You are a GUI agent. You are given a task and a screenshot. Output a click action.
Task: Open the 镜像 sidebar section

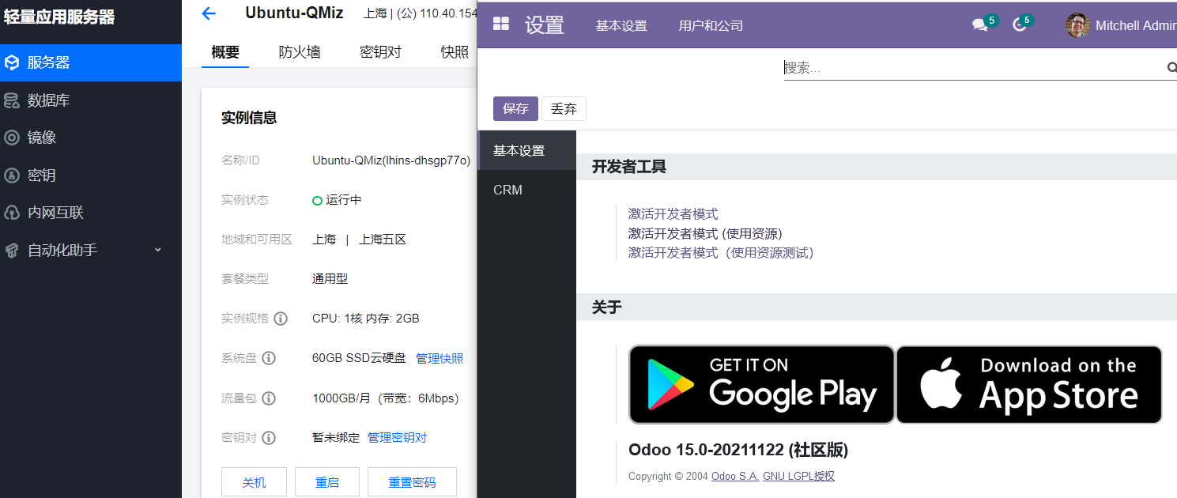point(45,137)
